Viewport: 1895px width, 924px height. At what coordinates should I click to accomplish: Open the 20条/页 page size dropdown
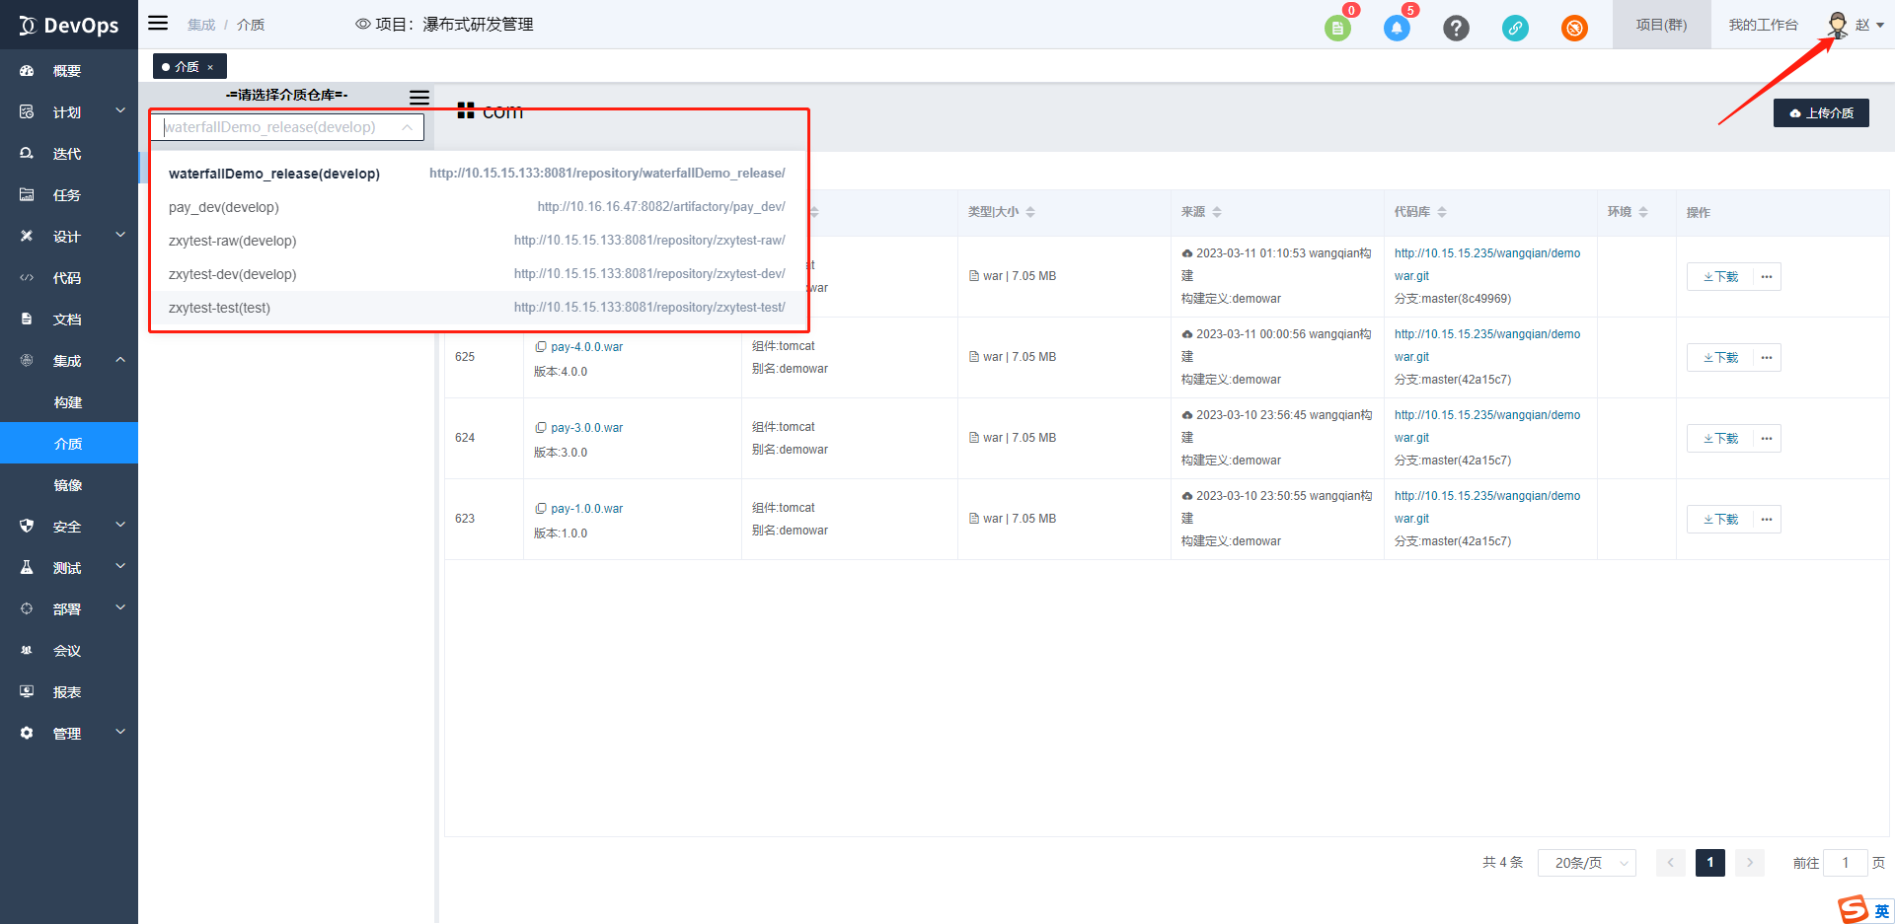click(1586, 863)
